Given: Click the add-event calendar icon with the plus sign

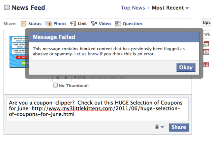Looking at the screenshot, I should (x=206, y=44).
